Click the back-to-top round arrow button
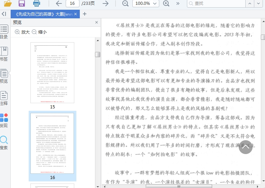 pyautogui.click(x=246, y=147)
